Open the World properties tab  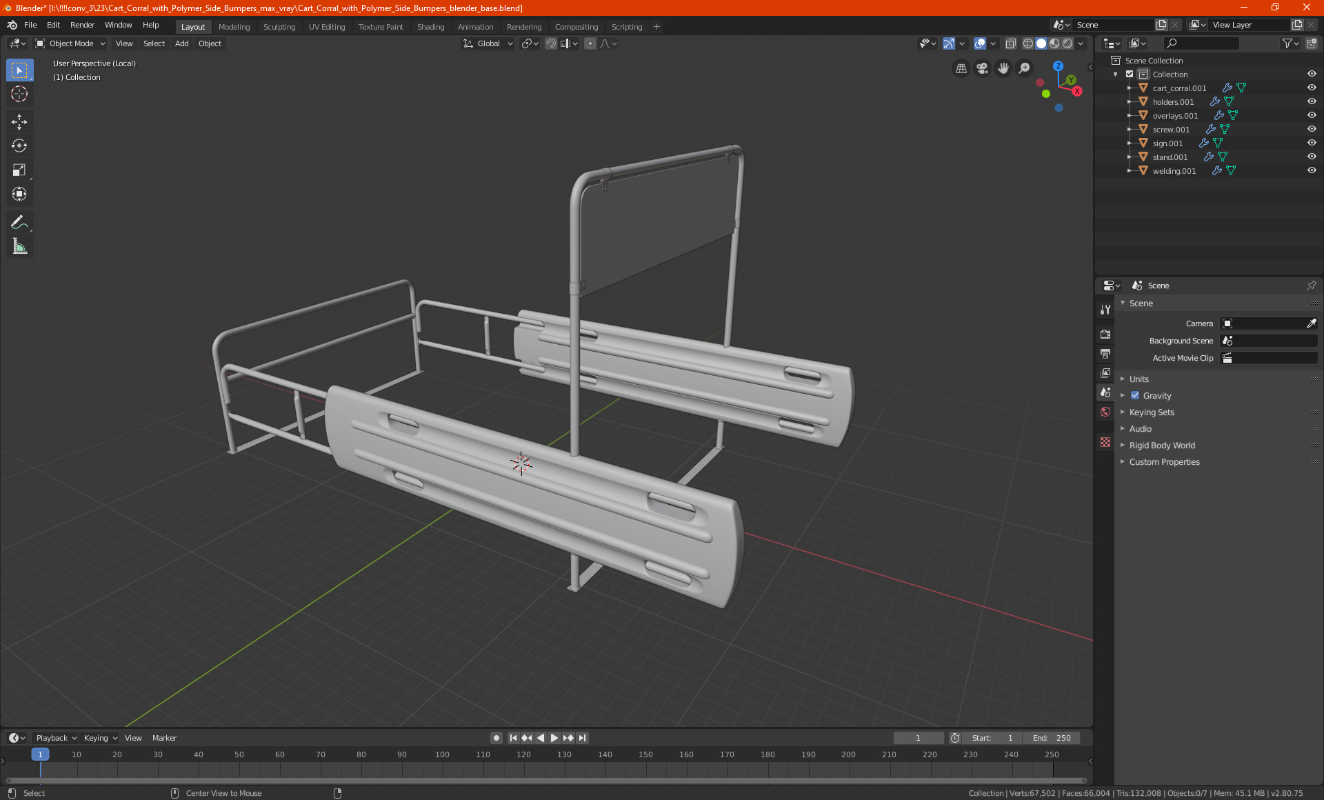point(1105,412)
